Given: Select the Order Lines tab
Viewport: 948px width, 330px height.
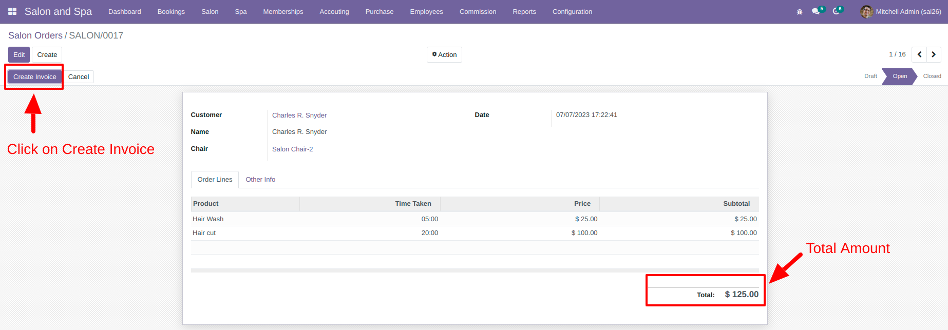Looking at the screenshot, I should [x=215, y=179].
